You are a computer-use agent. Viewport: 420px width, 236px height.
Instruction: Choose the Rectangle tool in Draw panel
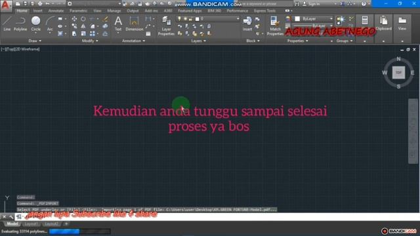60,19
